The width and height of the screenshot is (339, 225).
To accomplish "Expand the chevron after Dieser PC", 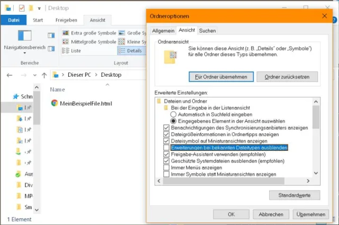I will [96, 75].
